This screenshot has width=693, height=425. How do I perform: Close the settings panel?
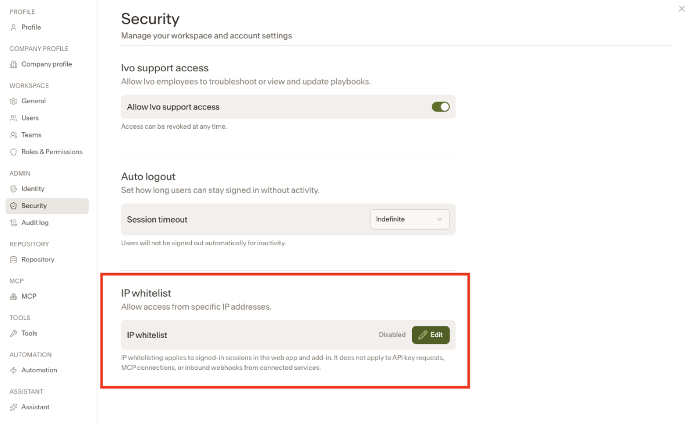pos(681,9)
